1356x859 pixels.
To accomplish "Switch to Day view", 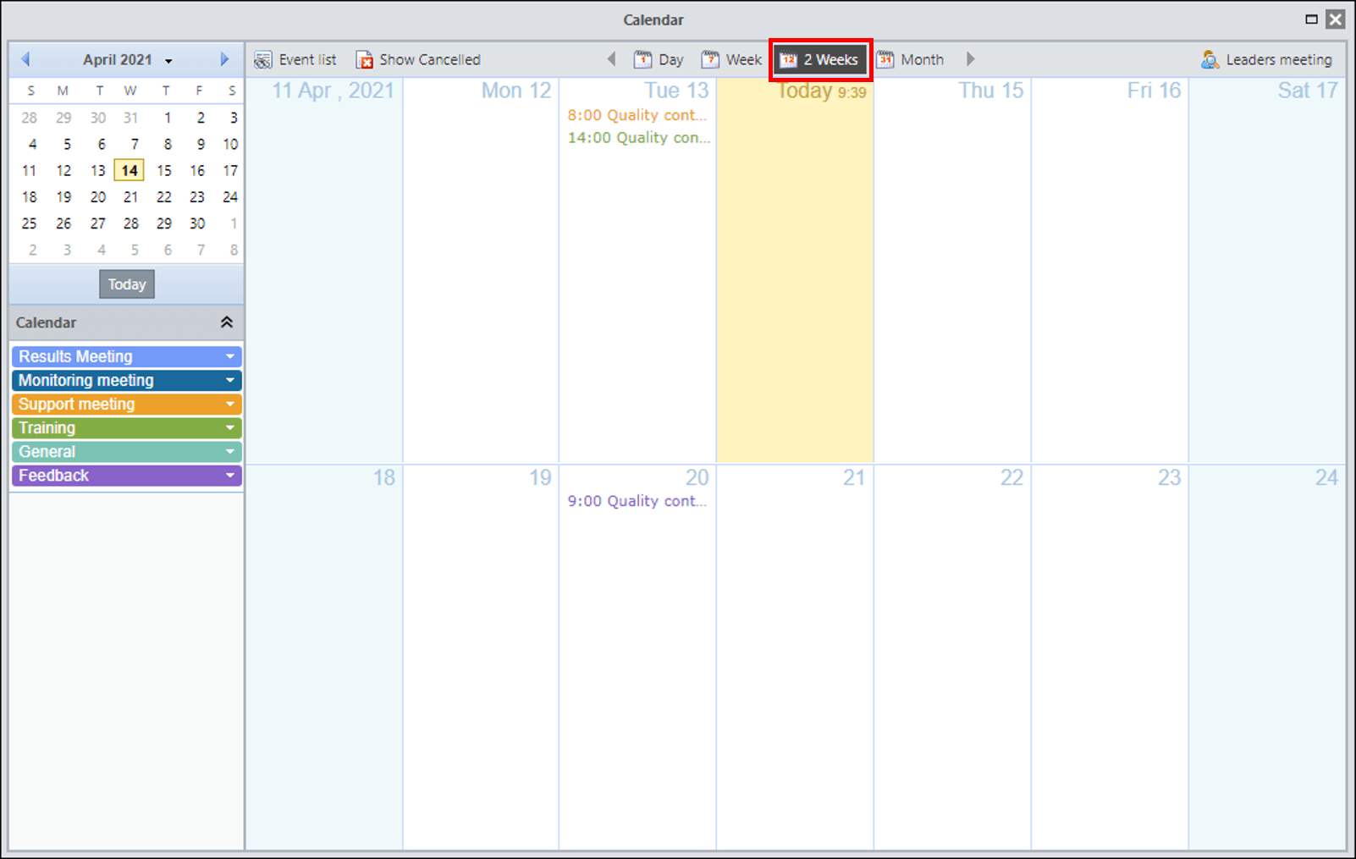I will tap(659, 60).
